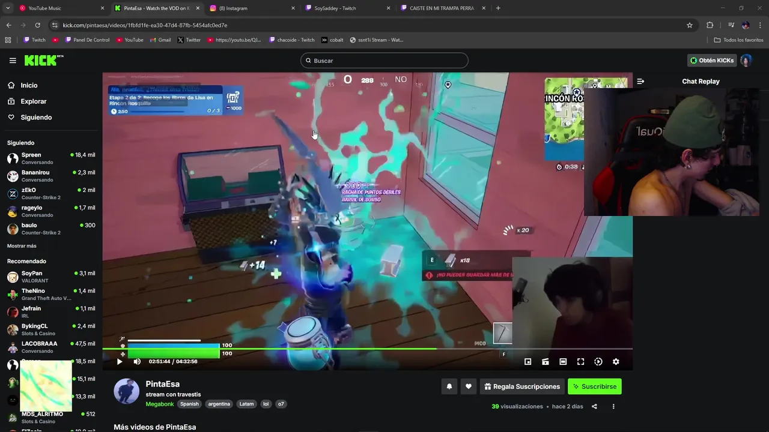Open BykingCL recommended channel

pos(51,329)
